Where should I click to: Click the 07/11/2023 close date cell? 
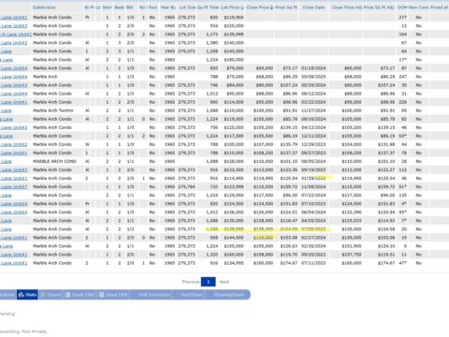click(313, 263)
